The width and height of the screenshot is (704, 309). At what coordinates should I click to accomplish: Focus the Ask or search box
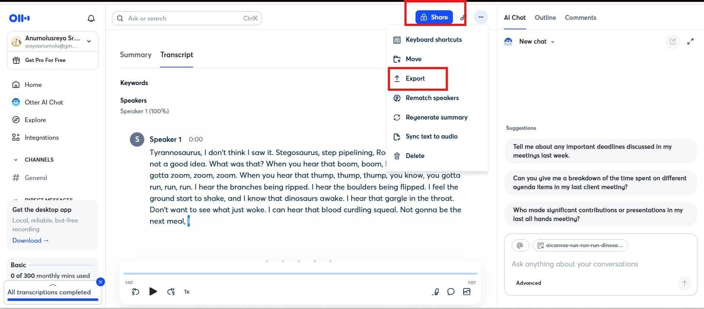[x=186, y=18]
